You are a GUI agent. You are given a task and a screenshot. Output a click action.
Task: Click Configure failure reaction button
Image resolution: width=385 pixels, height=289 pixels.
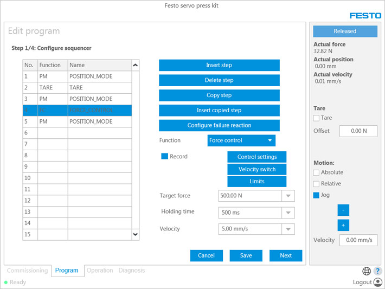click(x=219, y=125)
